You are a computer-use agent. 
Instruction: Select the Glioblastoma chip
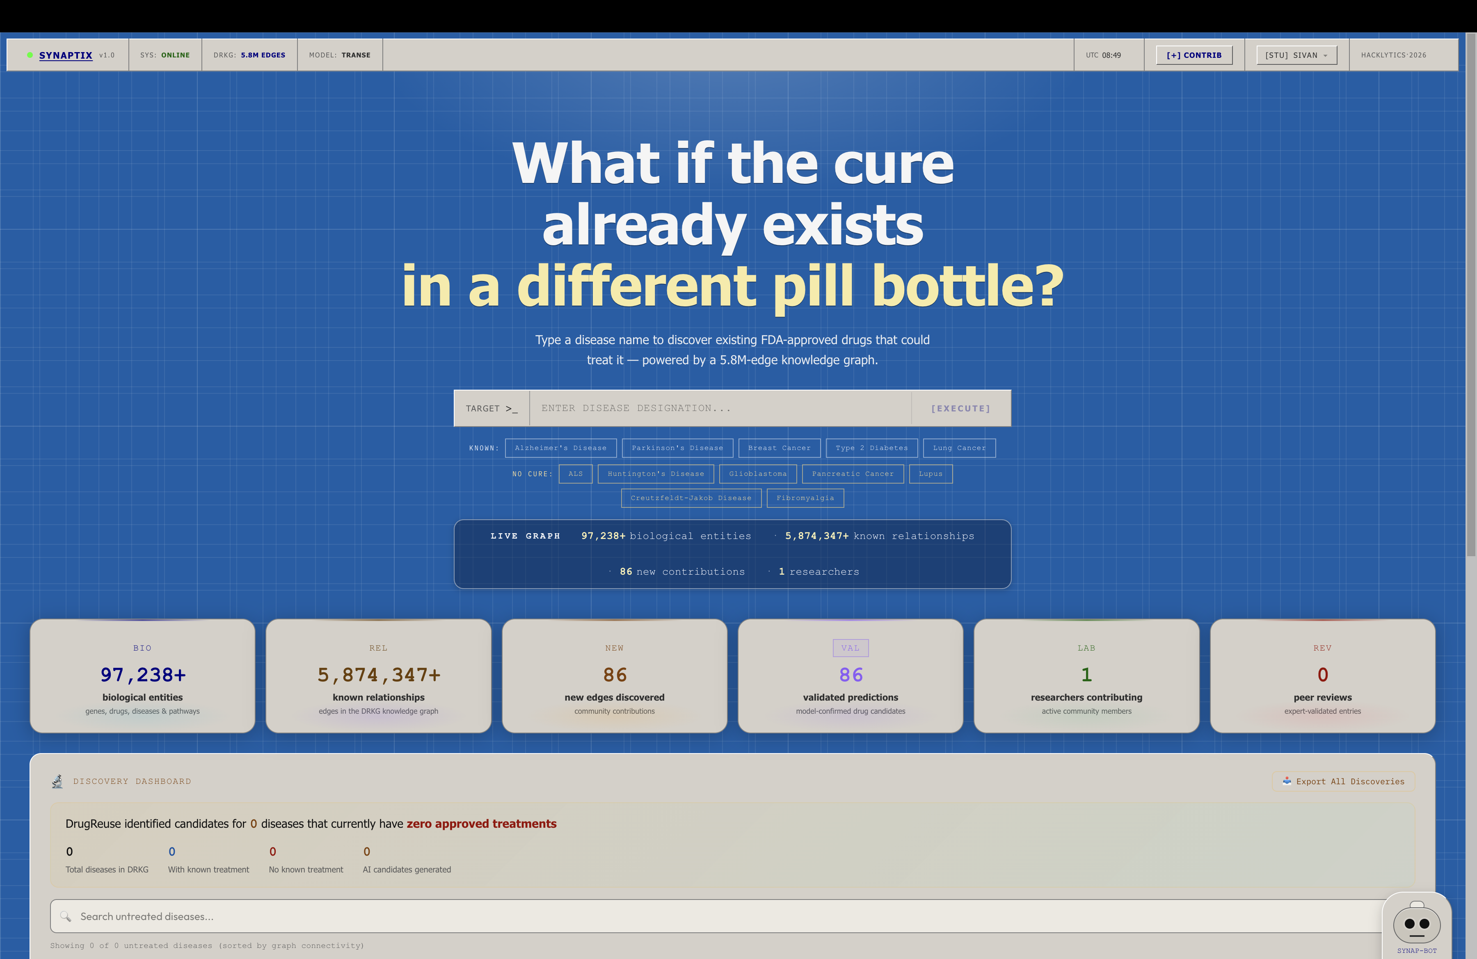coord(758,474)
